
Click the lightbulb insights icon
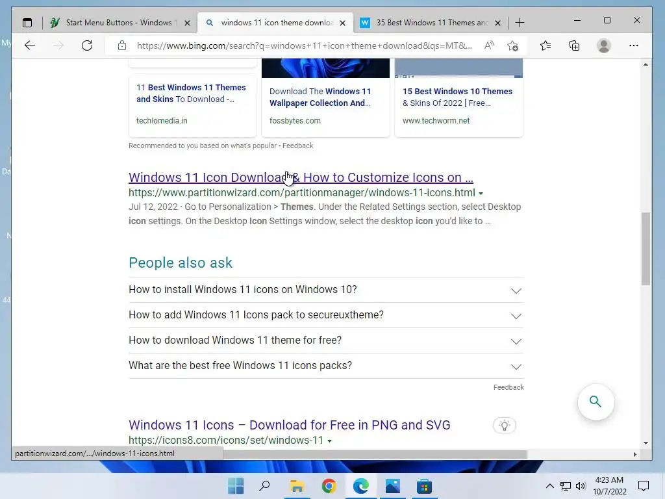504,425
